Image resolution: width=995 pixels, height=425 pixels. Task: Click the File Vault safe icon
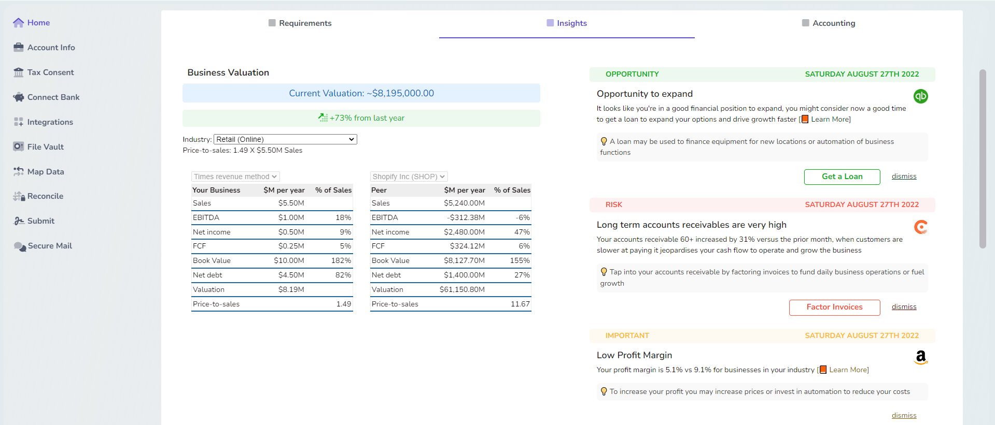(x=19, y=146)
